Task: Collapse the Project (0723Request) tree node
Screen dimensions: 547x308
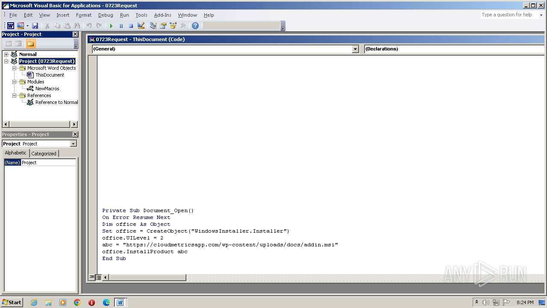Action: click(x=6, y=61)
